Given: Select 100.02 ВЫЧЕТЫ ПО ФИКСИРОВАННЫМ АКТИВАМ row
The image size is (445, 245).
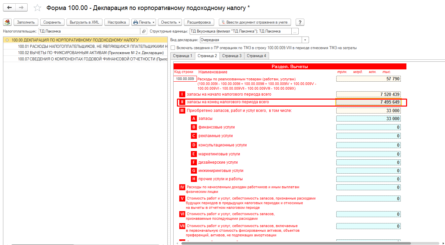Looking at the screenshot, I should pos(85,53).
